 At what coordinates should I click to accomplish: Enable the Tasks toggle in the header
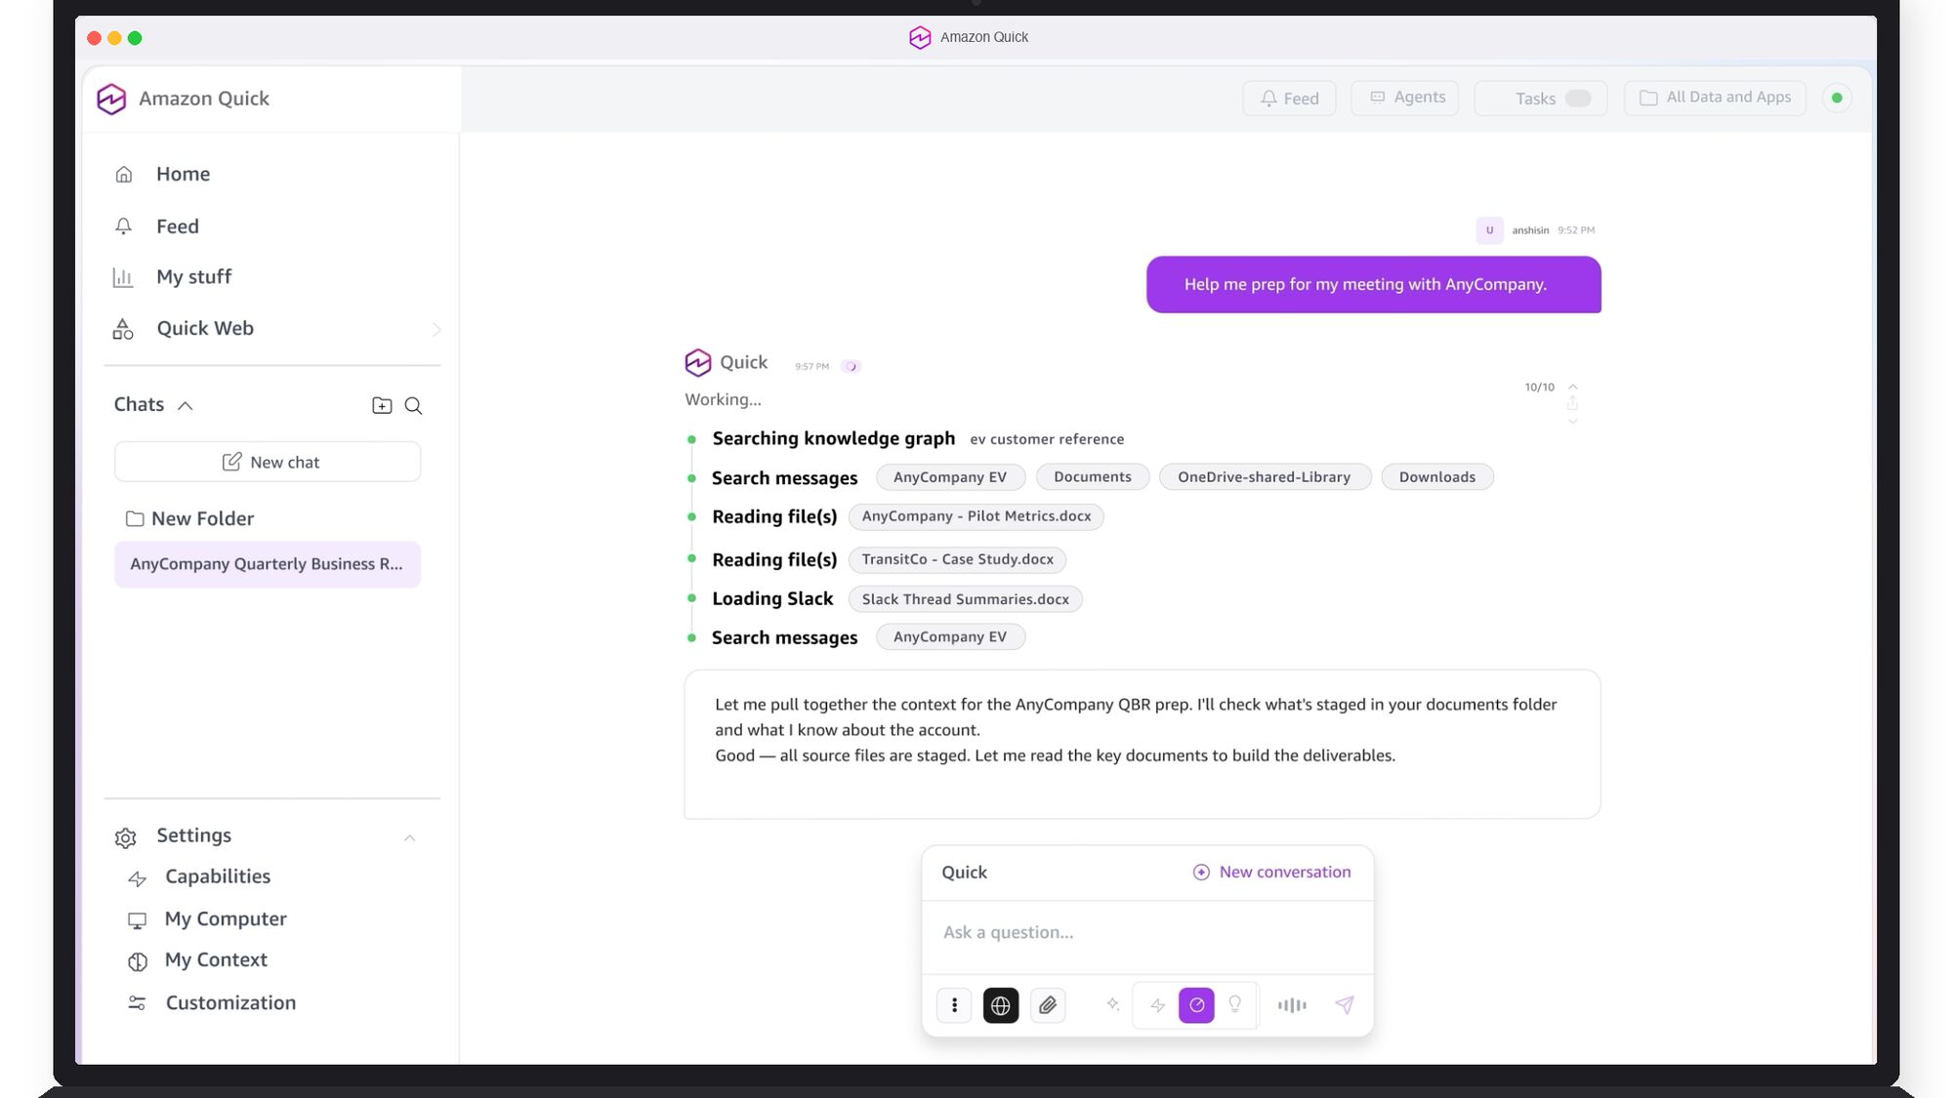point(1576,98)
